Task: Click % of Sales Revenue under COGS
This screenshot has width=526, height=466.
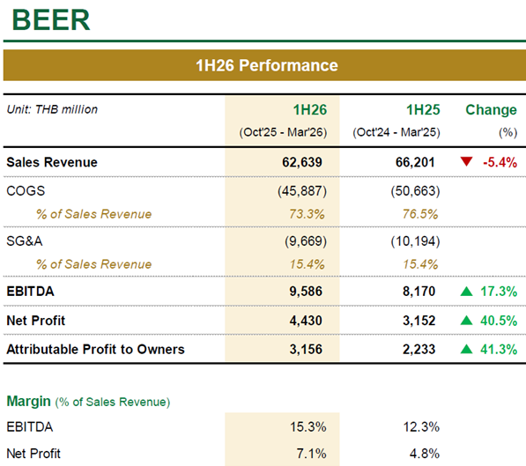Action: click(94, 214)
